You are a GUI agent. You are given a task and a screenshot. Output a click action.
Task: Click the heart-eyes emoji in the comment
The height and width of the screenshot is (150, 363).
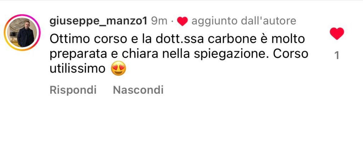click(x=118, y=68)
